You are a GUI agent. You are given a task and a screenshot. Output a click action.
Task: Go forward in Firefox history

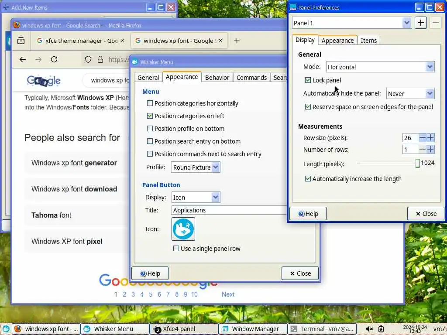point(38,59)
